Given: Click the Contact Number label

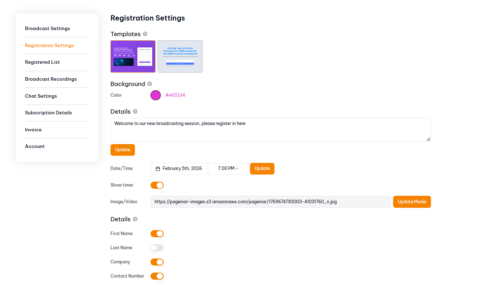Looking at the screenshot, I should click(x=127, y=276).
